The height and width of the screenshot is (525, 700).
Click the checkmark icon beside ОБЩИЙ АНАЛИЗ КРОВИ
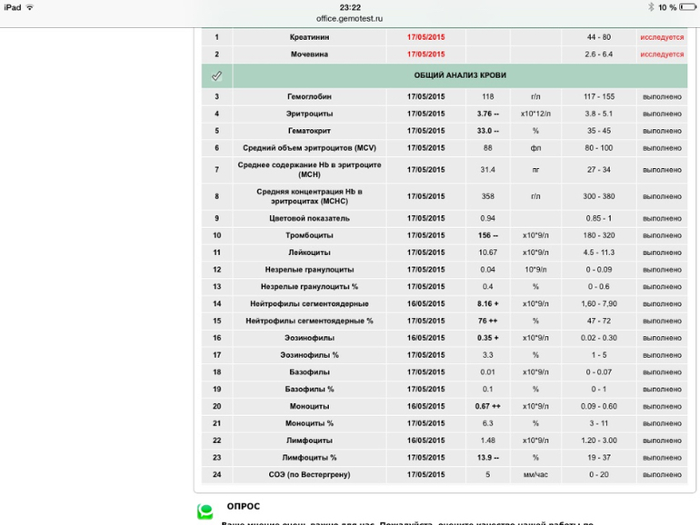pos(216,75)
